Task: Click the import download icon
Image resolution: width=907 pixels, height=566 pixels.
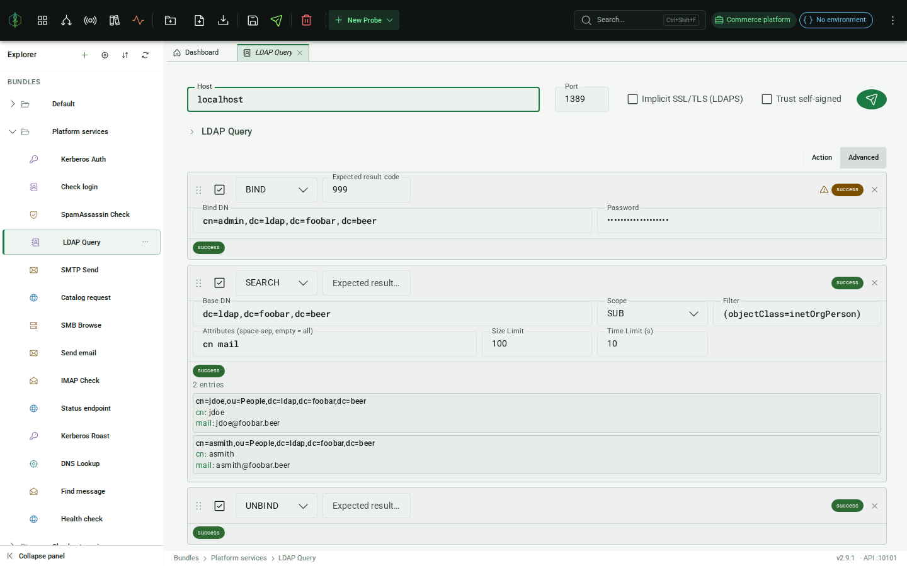Action: click(223, 20)
